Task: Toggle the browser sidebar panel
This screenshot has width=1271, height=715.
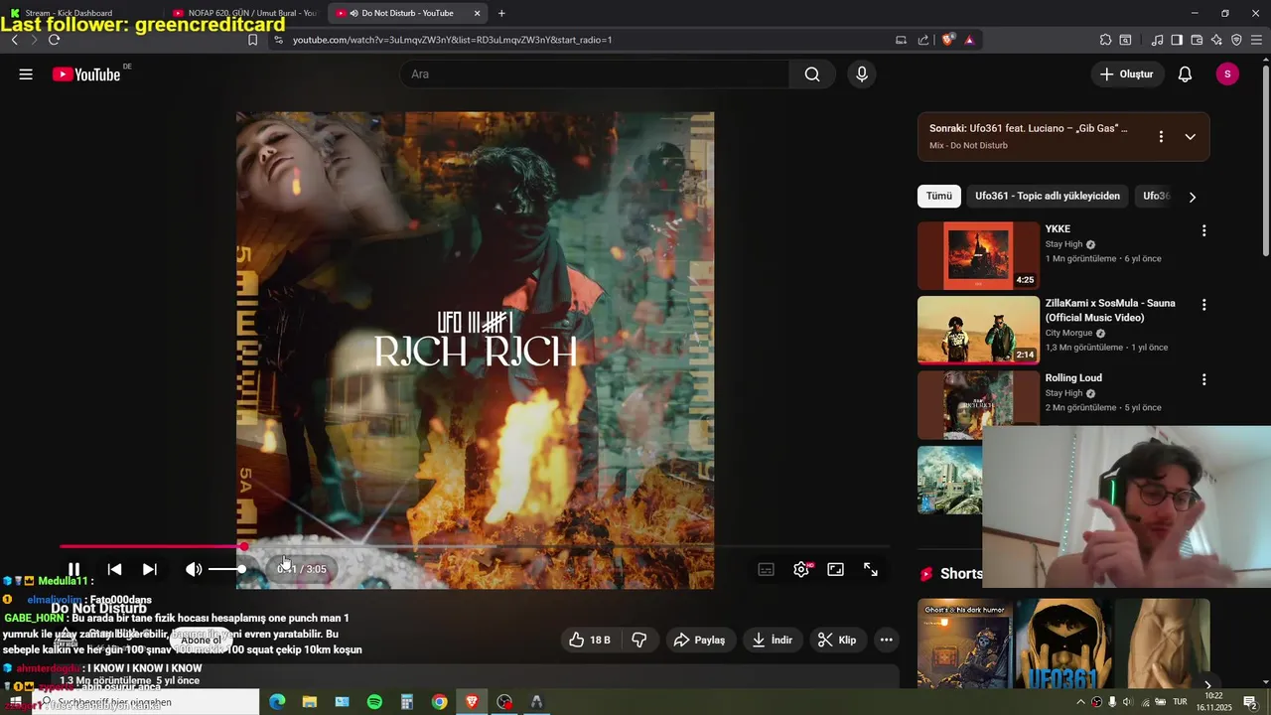Action: coord(1177,40)
